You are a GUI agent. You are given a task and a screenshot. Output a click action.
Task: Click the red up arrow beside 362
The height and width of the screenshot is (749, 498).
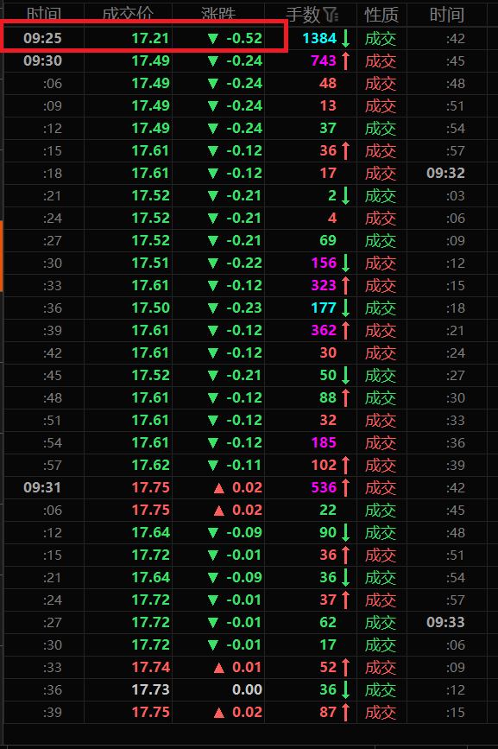[x=346, y=331]
